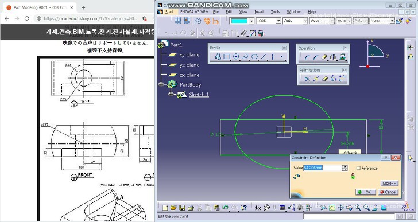Open the ENOVIA V5 VPM menu
Image resolution: width=418 pixels, height=222 pixels.
(x=194, y=12)
